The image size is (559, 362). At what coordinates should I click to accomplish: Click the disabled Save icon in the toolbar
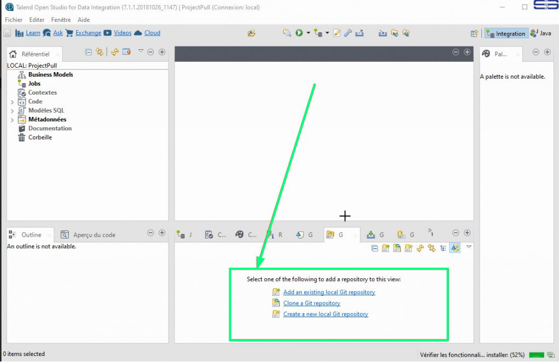point(7,33)
